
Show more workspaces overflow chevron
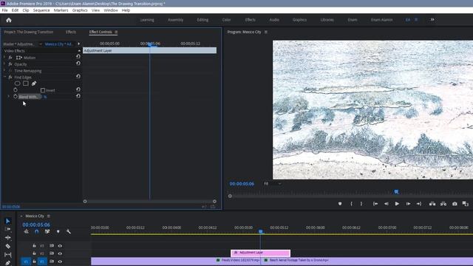[432, 20]
